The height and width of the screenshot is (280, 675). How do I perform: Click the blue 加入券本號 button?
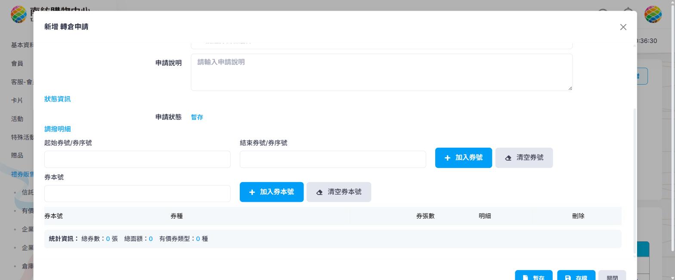click(x=272, y=192)
